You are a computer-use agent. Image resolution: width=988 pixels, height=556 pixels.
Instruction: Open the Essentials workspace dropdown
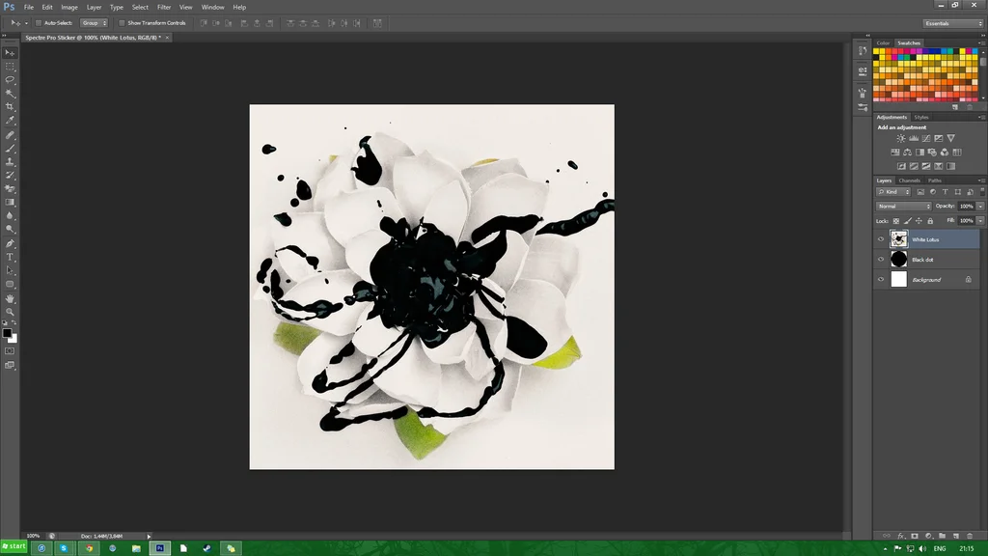tap(953, 23)
